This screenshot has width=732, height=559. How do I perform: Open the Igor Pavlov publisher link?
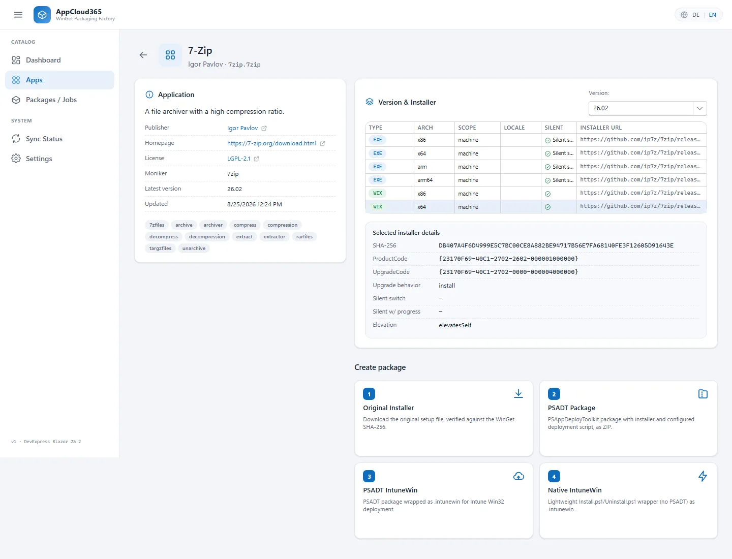pos(242,128)
